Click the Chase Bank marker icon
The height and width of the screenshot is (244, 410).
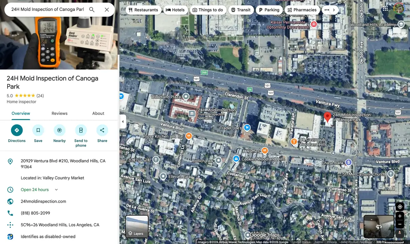tap(348, 162)
